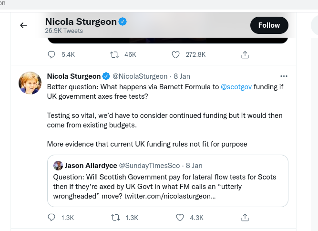Reply to the Barnett Formula tweet
The width and height of the screenshot is (318, 231).
[x=51, y=218]
